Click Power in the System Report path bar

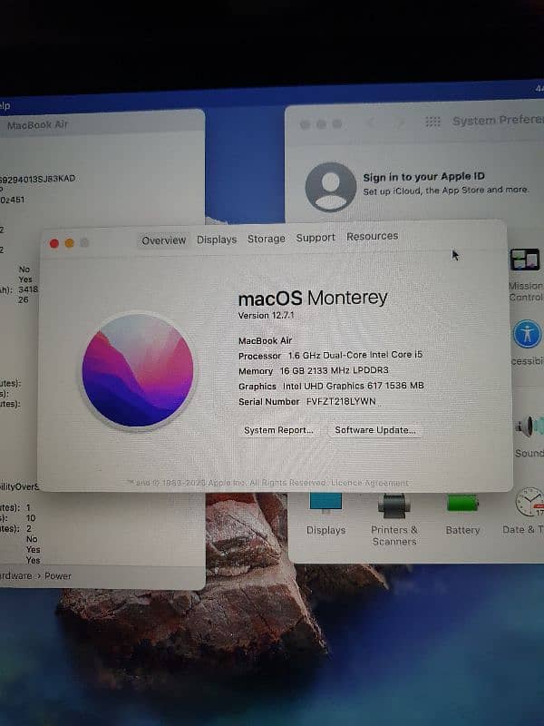coord(58,576)
